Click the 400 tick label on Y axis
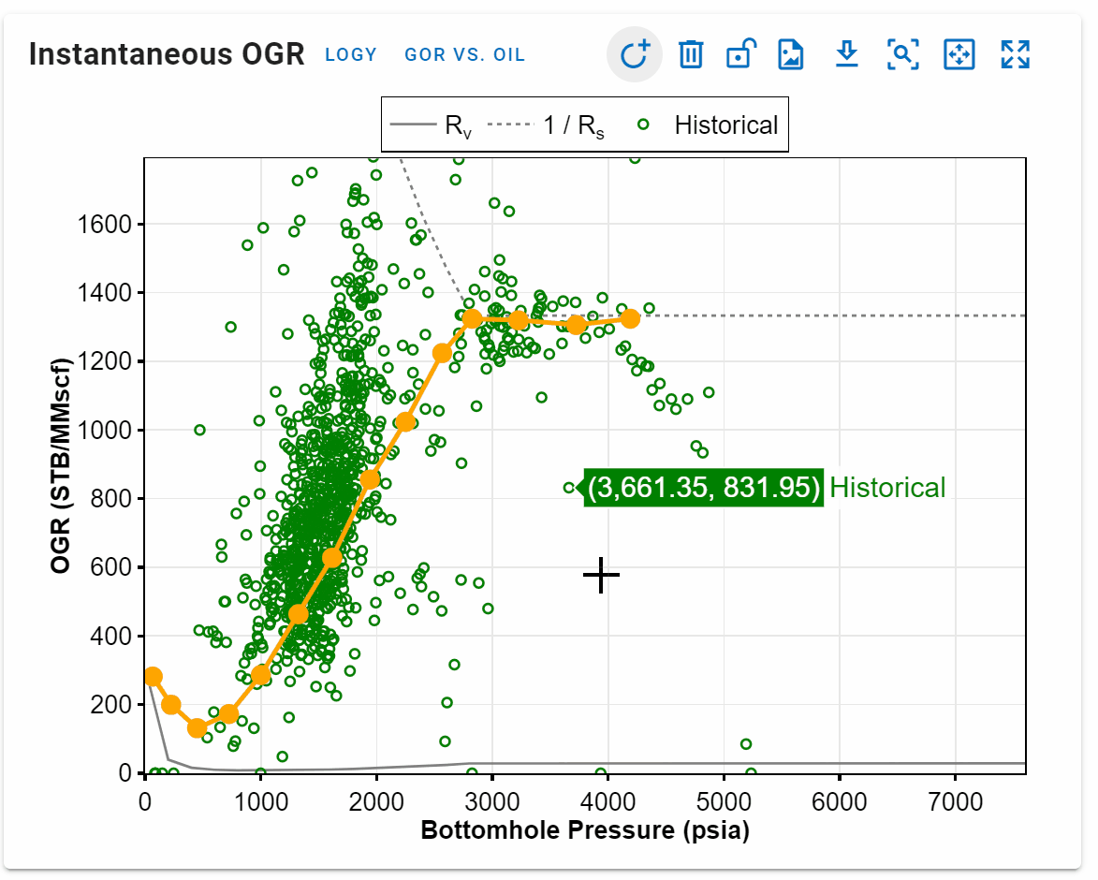 110,637
